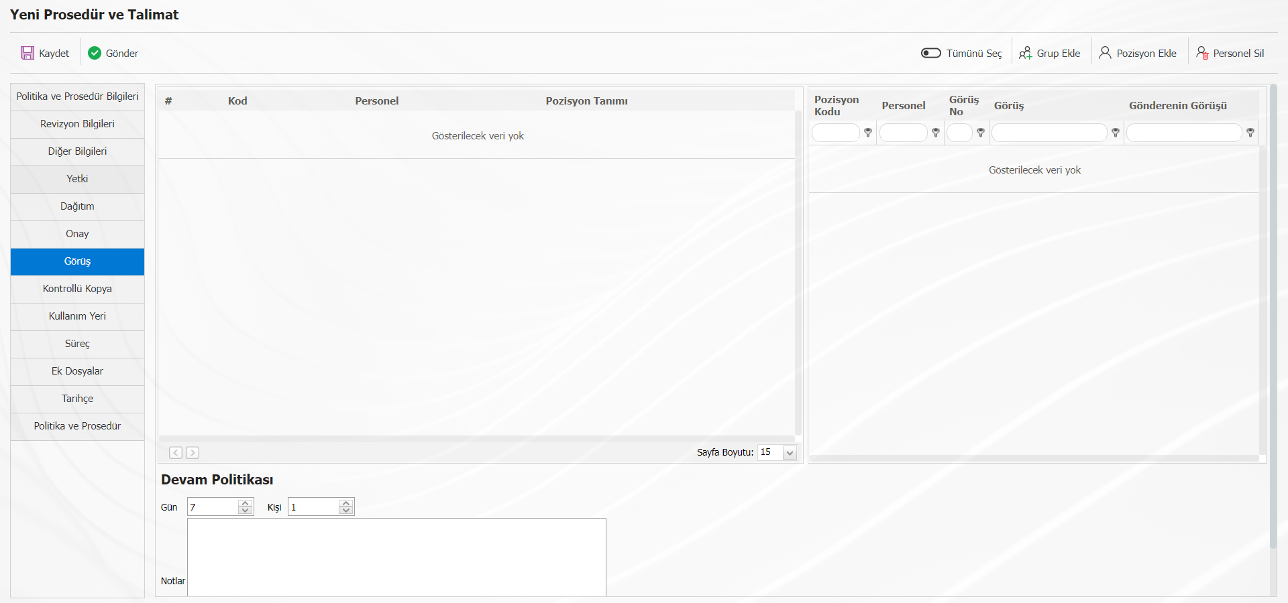This screenshot has height=603, width=1288.
Task: Click the Görüş filter input box
Action: point(1049,133)
